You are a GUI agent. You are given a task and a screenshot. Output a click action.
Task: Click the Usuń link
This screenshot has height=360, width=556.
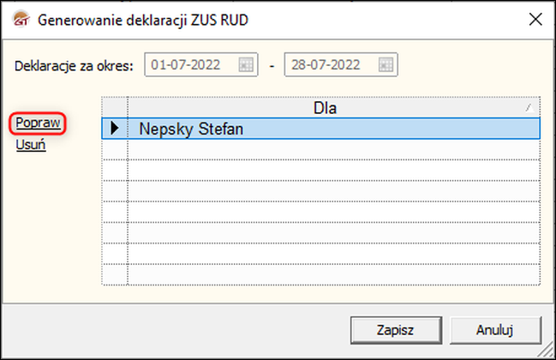[31, 145]
